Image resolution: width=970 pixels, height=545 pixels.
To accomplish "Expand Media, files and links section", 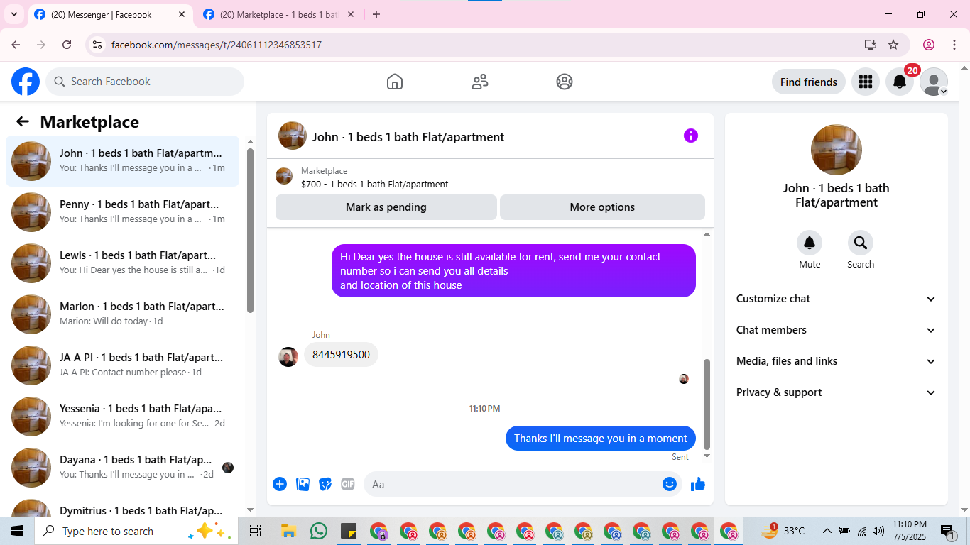I will [837, 361].
